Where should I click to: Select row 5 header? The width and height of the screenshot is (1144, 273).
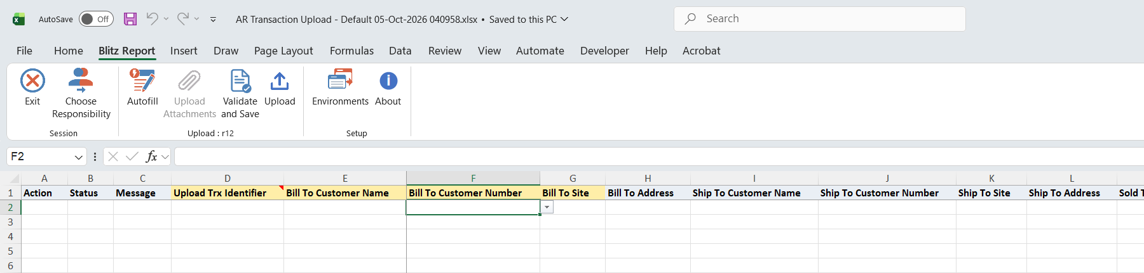coord(10,251)
